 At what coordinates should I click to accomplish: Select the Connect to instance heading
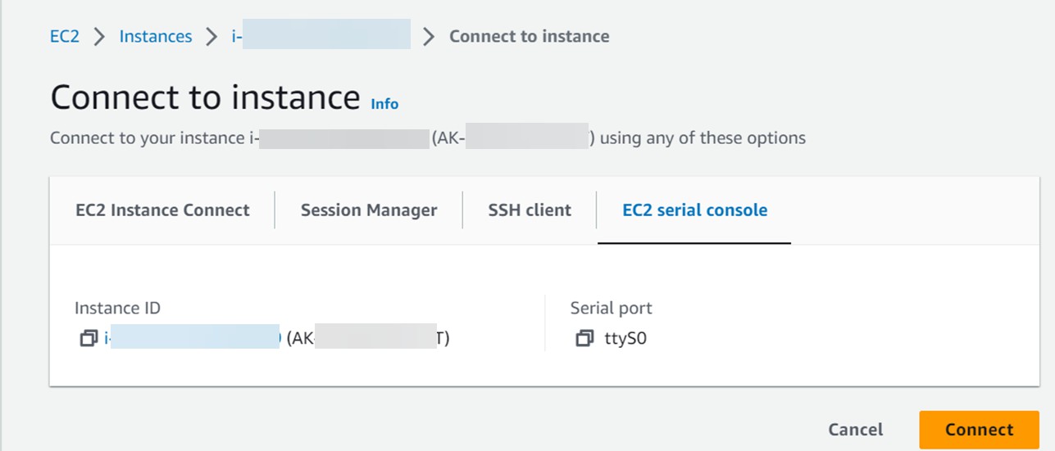[206, 97]
